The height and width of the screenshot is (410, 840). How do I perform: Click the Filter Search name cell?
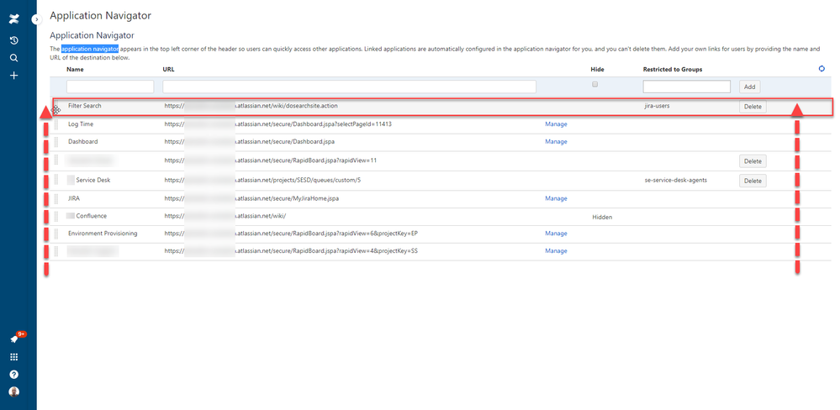click(x=85, y=106)
